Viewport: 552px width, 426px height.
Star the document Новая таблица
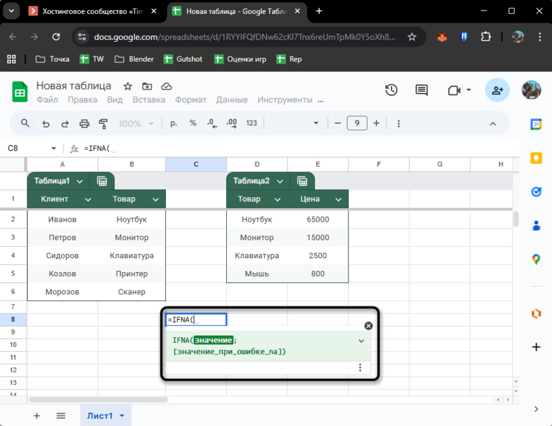127,86
